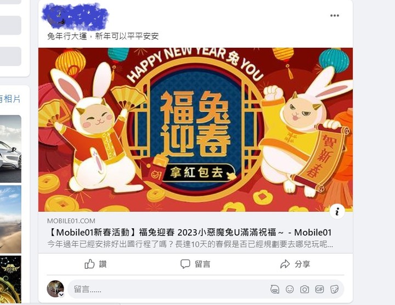Open the emoji picker in comment box
The height and width of the screenshot is (305, 395).
(290, 290)
